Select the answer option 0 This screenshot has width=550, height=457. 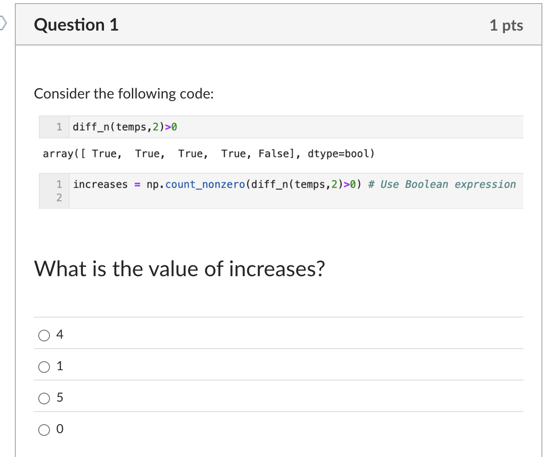(44, 430)
